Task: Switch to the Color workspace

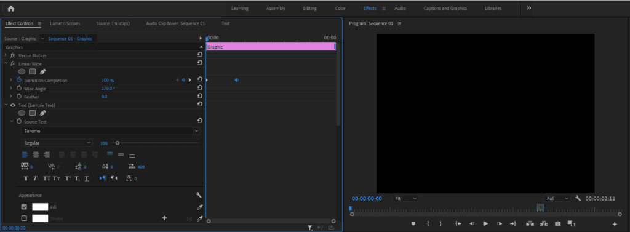Action: click(340, 9)
